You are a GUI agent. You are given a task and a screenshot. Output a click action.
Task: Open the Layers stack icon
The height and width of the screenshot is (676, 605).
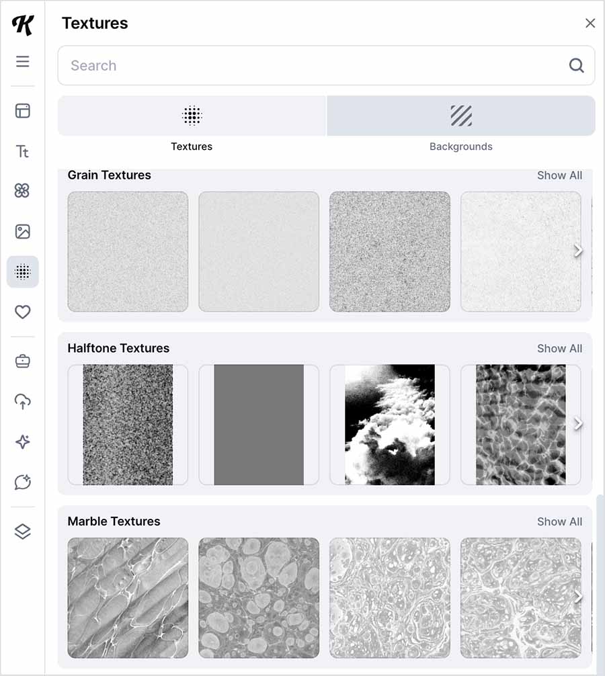(23, 532)
